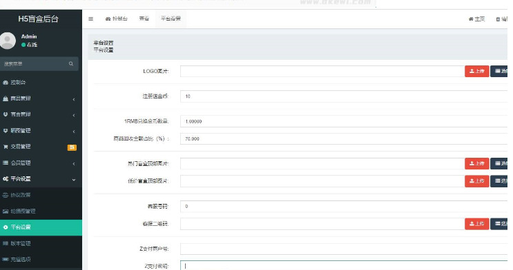The width and height of the screenshot is (513, 270).
Task: Click the Admin username text
Action: pyautogui.click(x=29, y=37)
